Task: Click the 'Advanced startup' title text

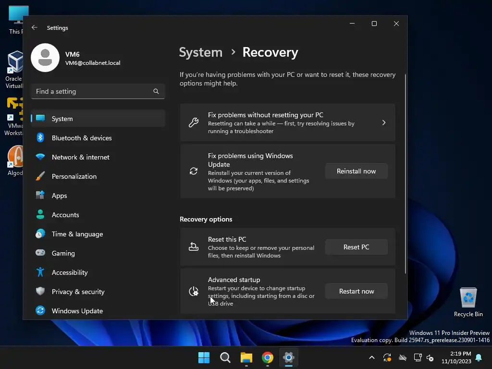Action: (234, 280)
